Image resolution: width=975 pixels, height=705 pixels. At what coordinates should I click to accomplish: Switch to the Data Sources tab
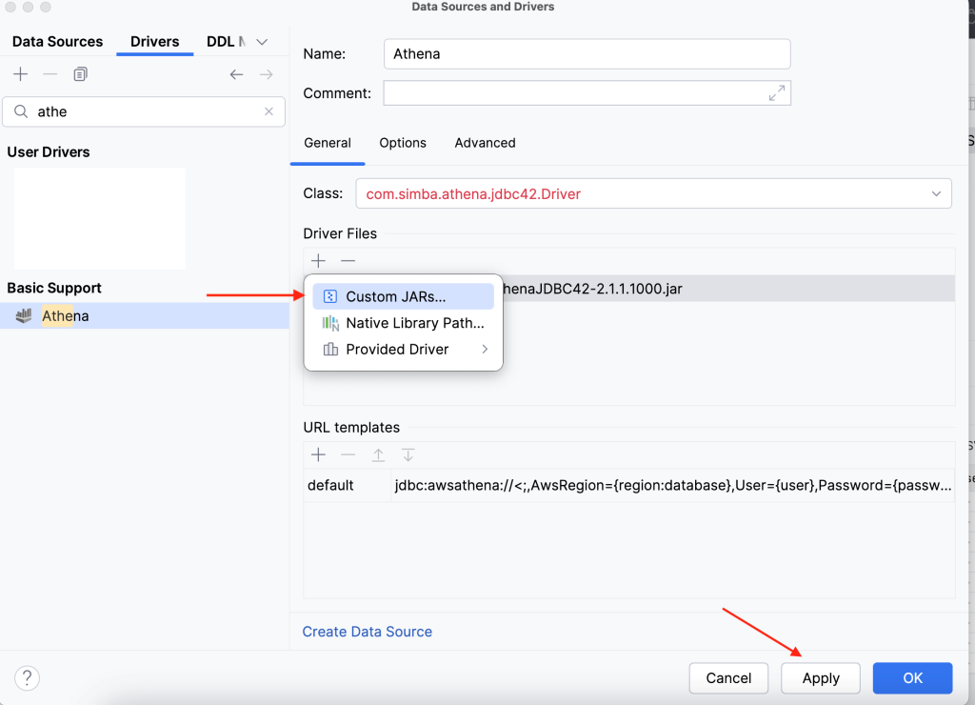coord(57,41)
